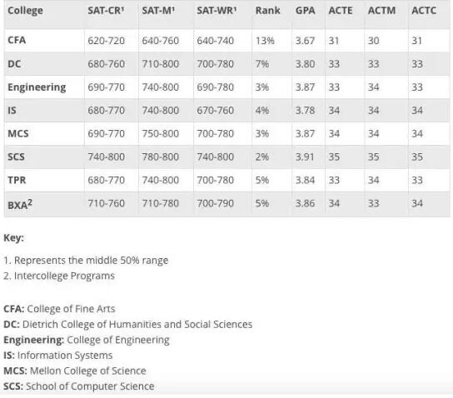The width and height of the screenshot is (453, 398).
Task: Click the College column header
Action: pyautogui.click(x=25, y=11)
